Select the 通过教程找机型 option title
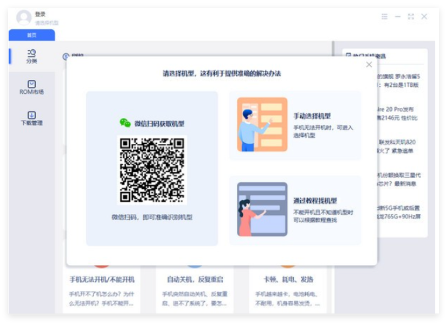 tap(315, 200)
